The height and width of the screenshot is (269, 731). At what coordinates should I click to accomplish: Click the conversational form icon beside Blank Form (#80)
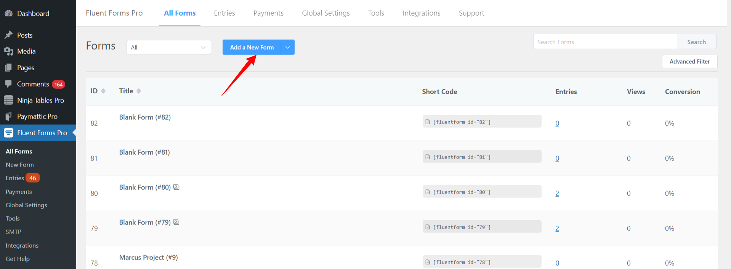point(176,187)
